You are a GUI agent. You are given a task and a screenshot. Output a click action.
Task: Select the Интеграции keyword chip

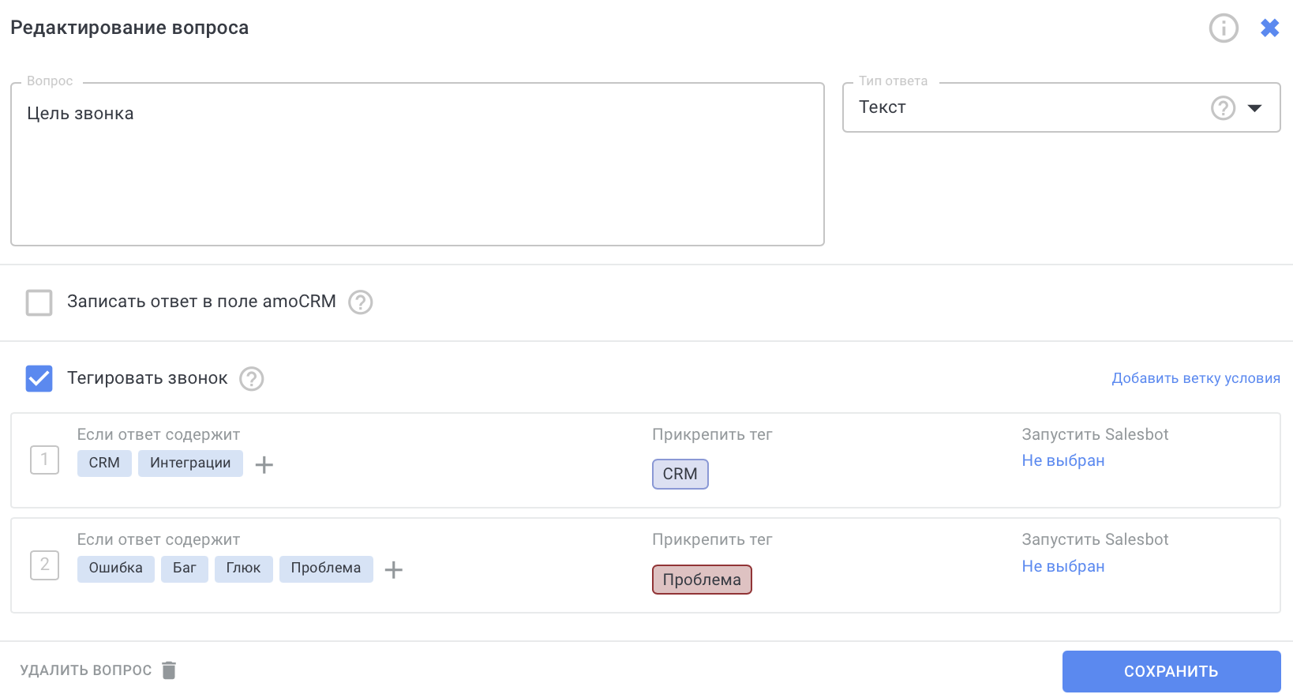[190, 463]
